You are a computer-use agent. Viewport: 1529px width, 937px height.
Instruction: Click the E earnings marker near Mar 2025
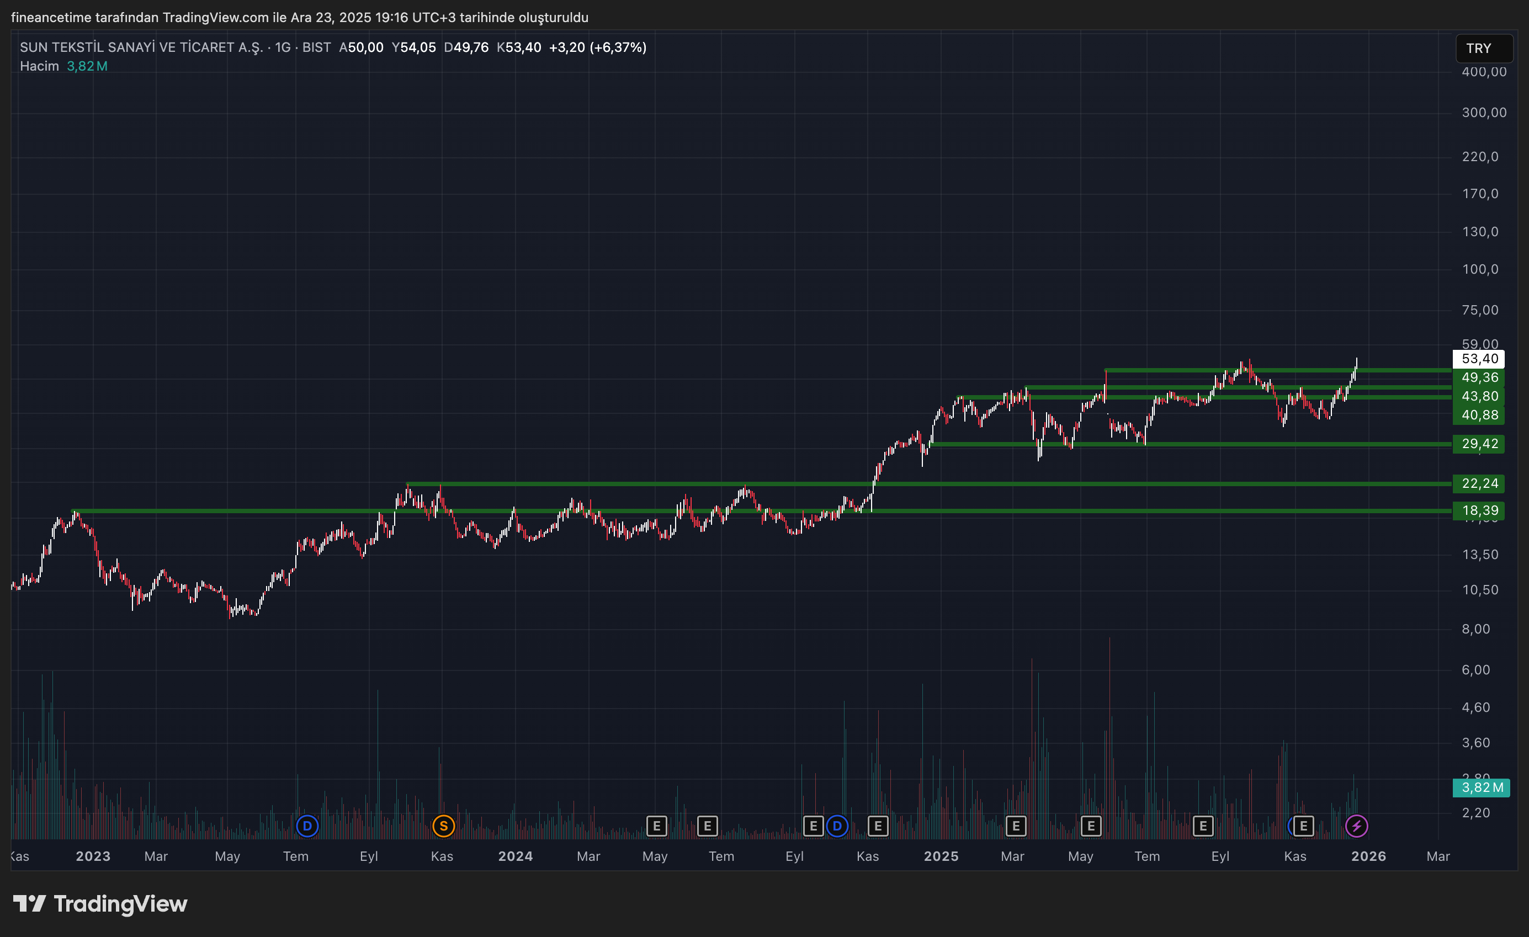[x=1016, y=826]
